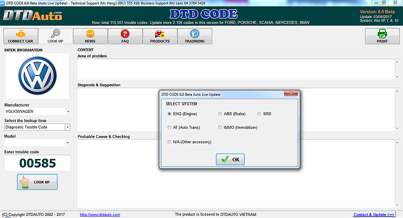The height and width of the screenshot is (218, 403).
Task: Select the ENG (Engine) radio button
Action: [x=169, y=114]
